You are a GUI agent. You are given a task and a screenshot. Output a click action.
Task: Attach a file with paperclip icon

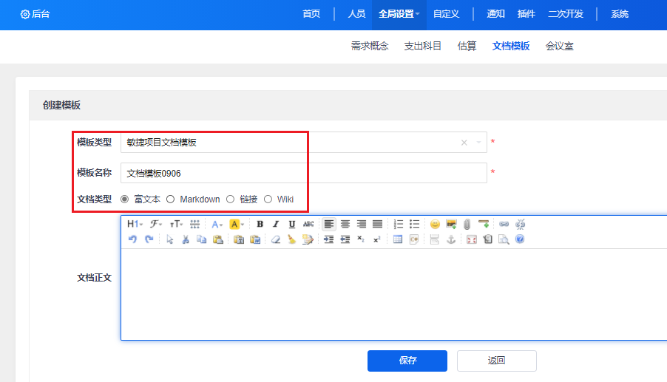467,224
